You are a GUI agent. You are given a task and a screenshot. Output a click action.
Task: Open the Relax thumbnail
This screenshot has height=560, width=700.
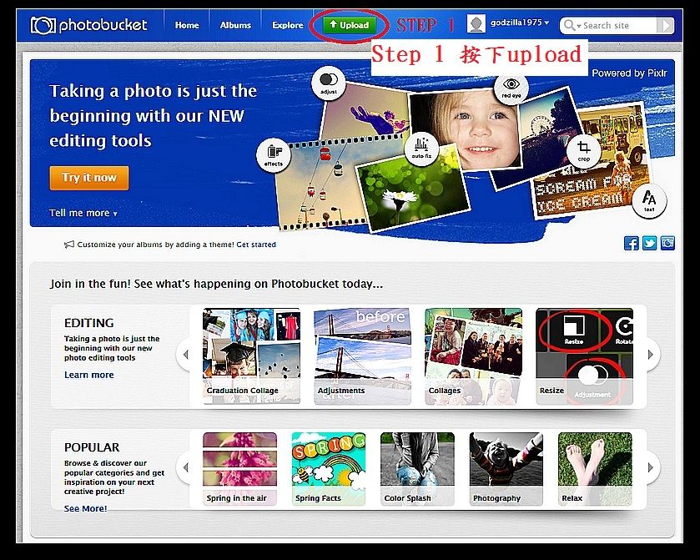[595, 469]
